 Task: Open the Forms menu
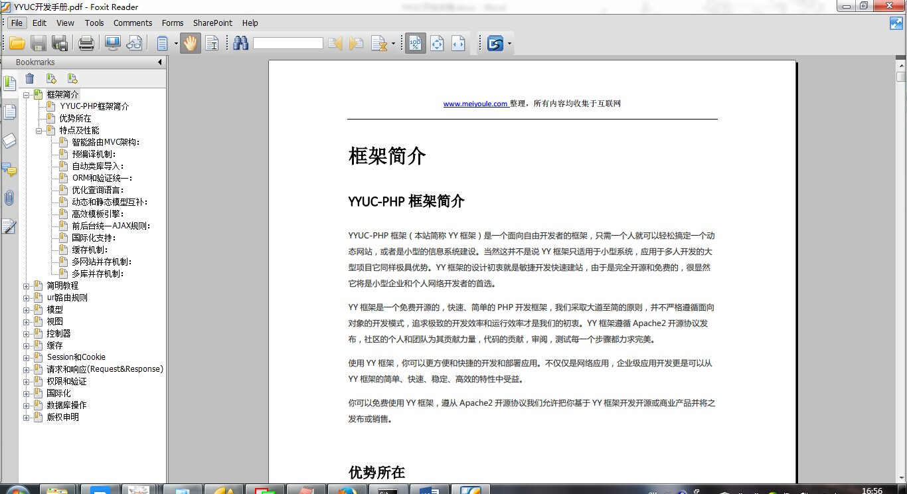click(x=173, y=23)
